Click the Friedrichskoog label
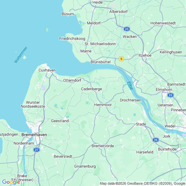 click(x=72, y=39)
